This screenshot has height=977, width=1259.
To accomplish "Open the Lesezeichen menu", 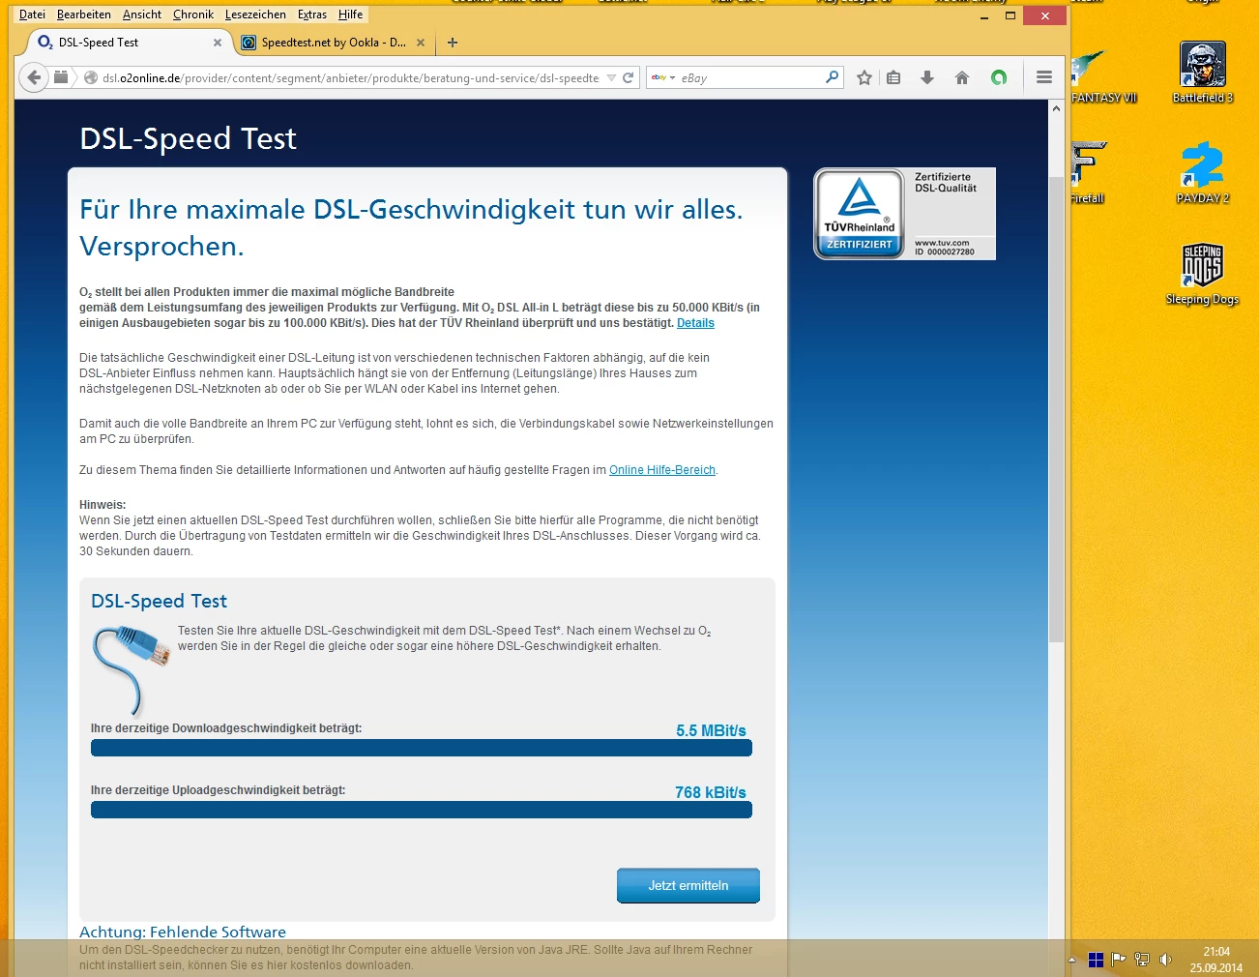I will pos(255,15).
